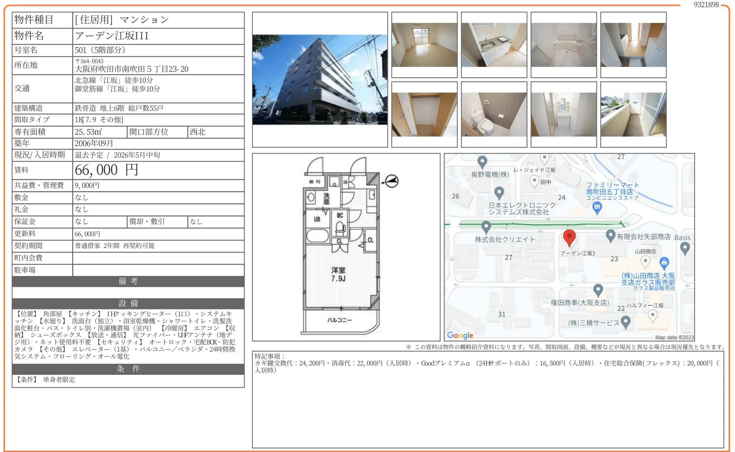Image resolution: width=735 pixels, height=452 pixels.
Task: Click the FamilyMart convenience store map marker
Action: (597, 207)
